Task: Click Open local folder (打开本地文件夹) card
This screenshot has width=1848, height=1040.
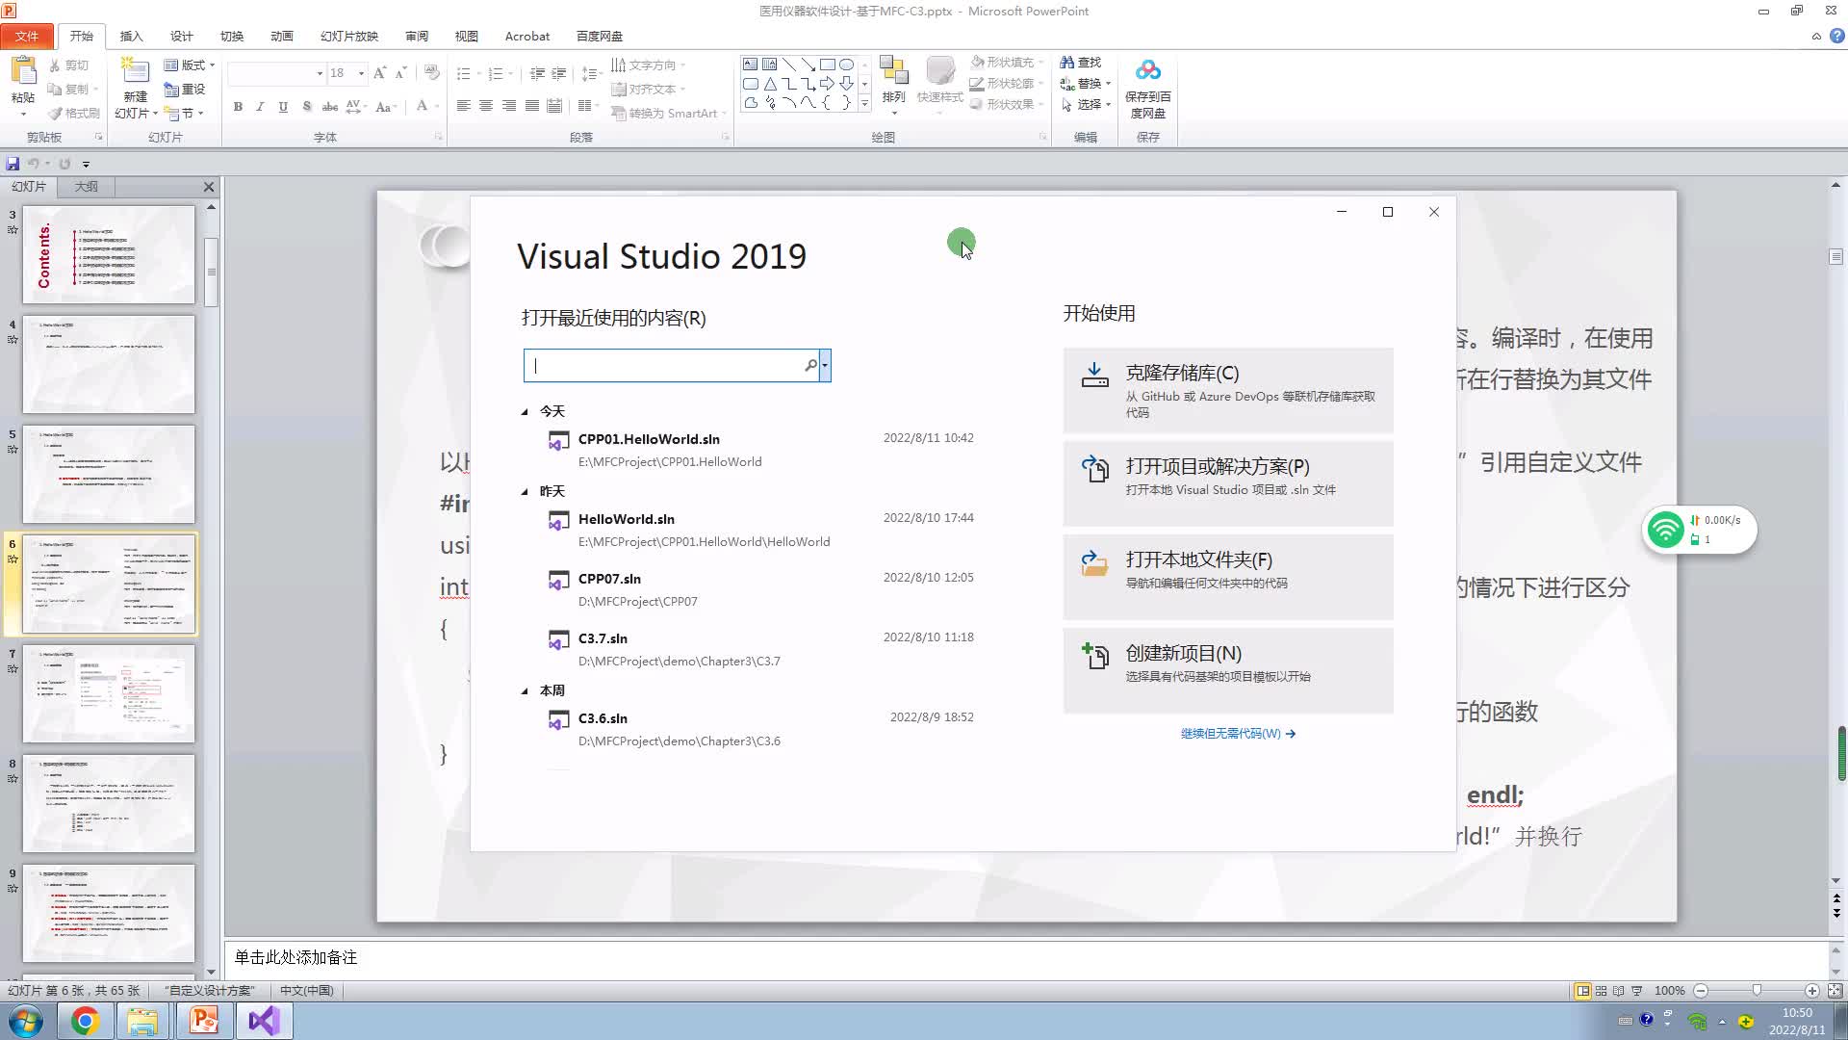Action: tap(1228, 577)
